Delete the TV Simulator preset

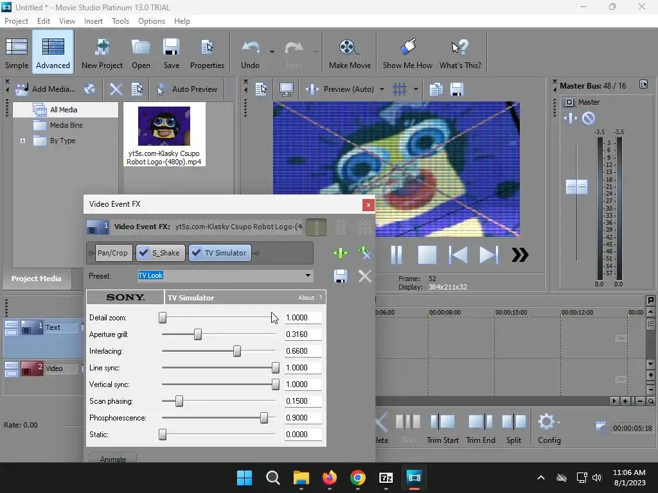[365, 276]
